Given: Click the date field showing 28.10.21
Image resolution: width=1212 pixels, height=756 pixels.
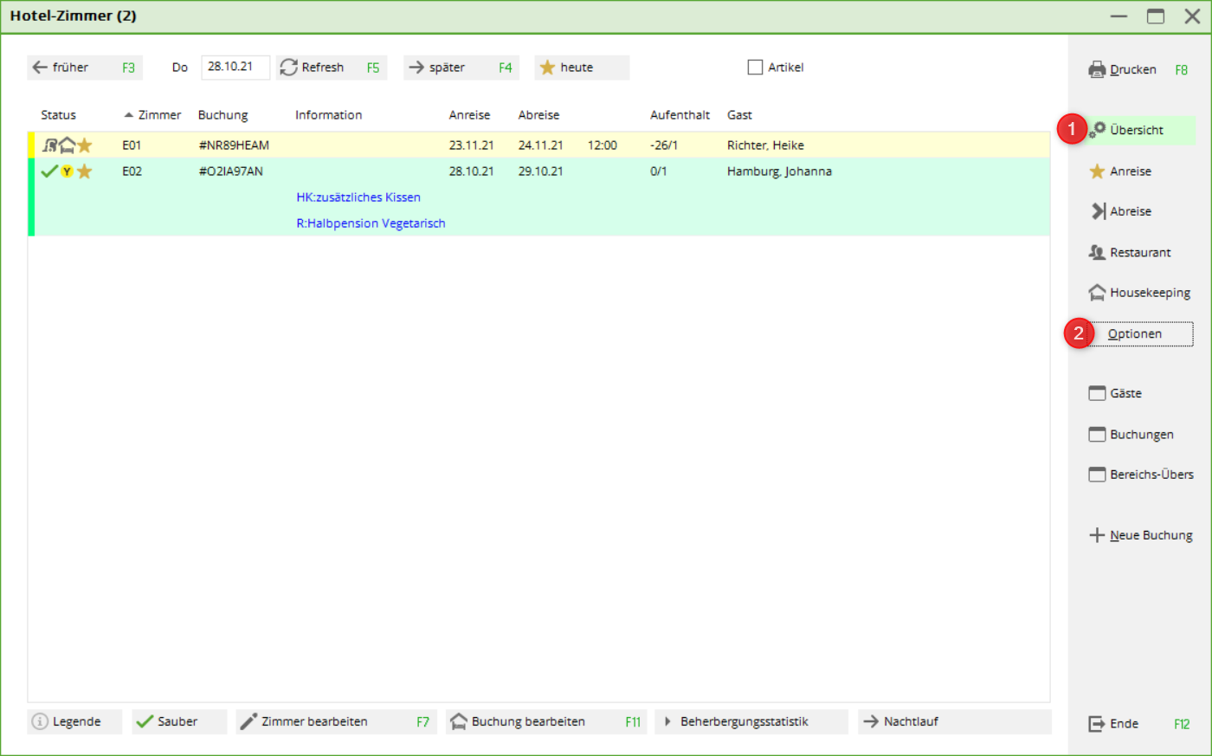Looking at the screenshot, I should tap(235, 67).
